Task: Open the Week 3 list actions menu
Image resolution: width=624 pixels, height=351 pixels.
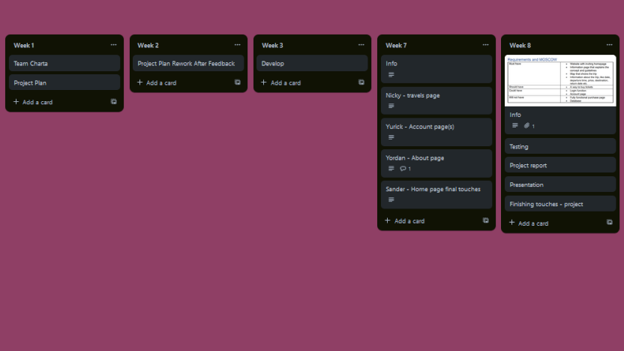Action: 361,45
